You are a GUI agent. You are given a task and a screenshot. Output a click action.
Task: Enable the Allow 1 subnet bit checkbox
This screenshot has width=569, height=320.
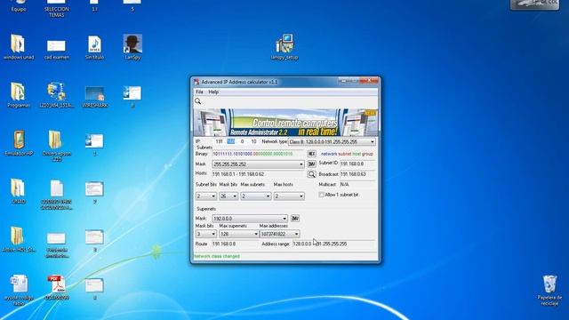click(321, 195)
